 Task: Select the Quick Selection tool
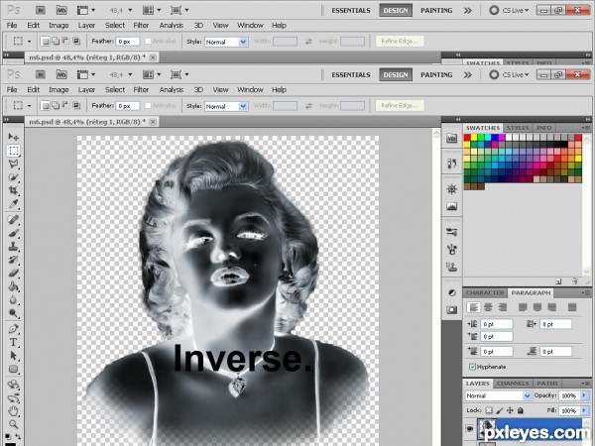pyautogui.click(x=14, y=177)
